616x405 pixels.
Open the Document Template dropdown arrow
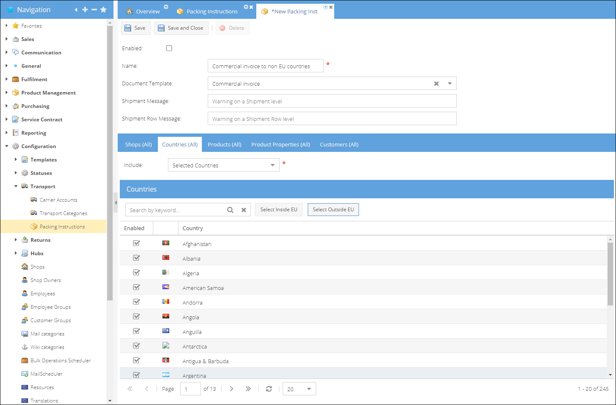coord(450,84)
